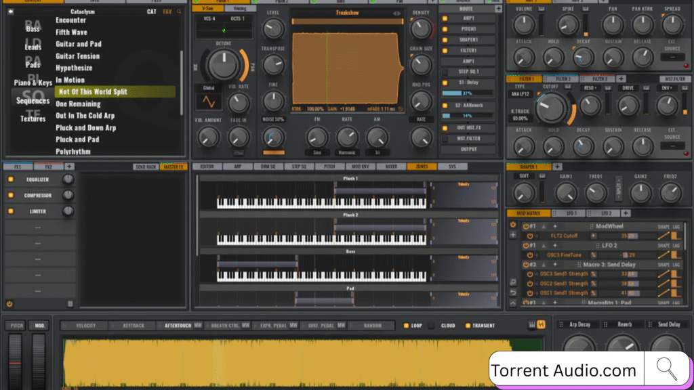This screenshot has width=694, height=390.
Task: Open the filter TYPE ANA LP12 dropdown
Action: tap(520, 94)
